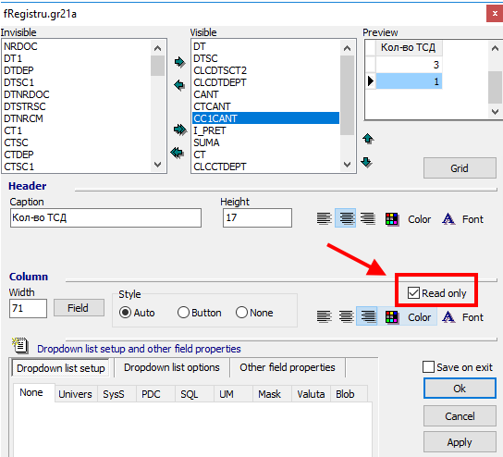Select CLCDTDEPT in Visible list

click(265, 82)
